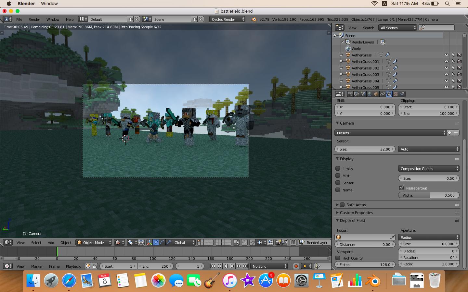Click the rotate manipulator arc icon
The height and width of the screenshot is (292, 468).
pyautogui.click(x=162, y=242)
